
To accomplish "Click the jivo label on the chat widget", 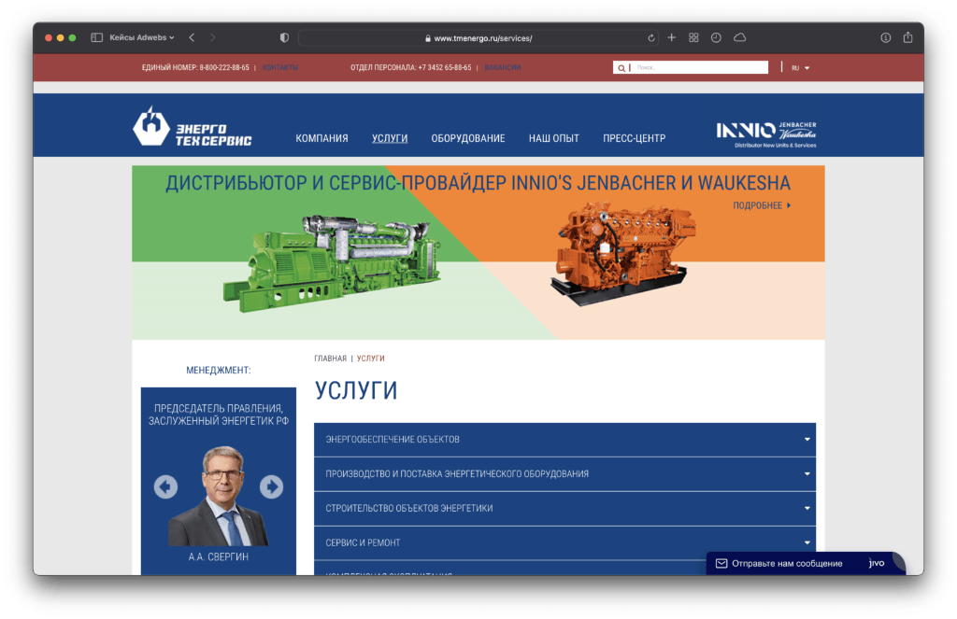I will [x=877, y=563].
